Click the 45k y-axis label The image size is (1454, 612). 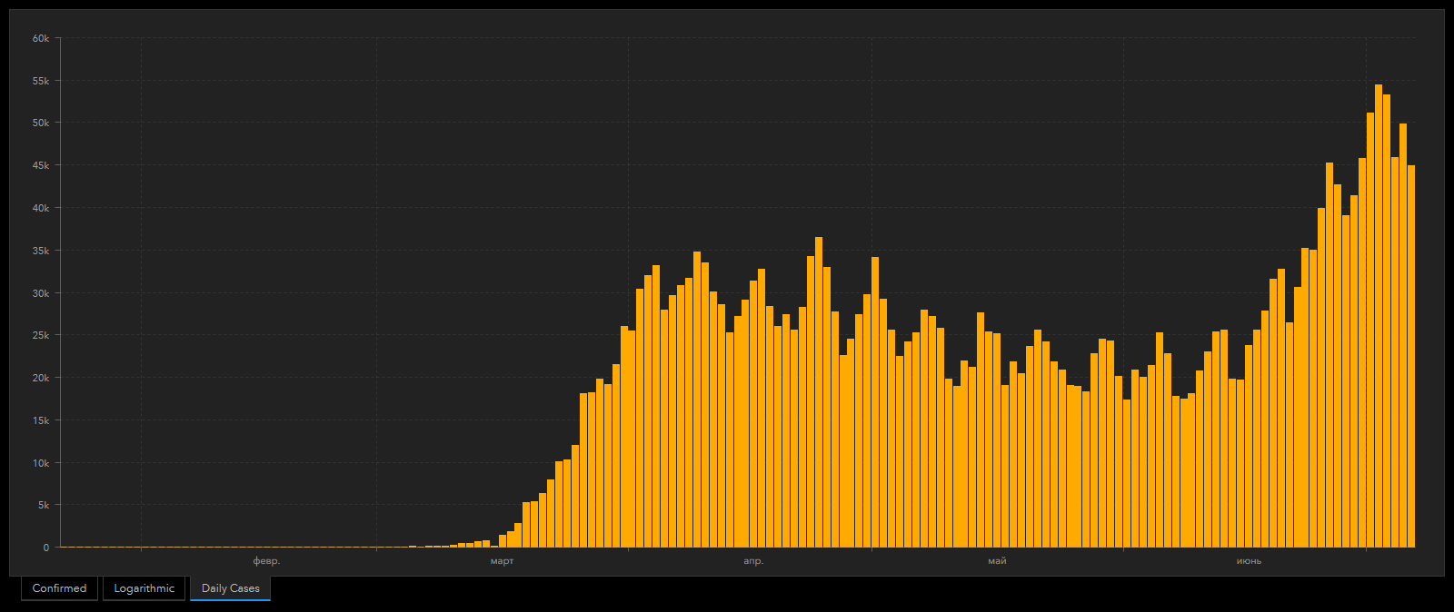41,165
